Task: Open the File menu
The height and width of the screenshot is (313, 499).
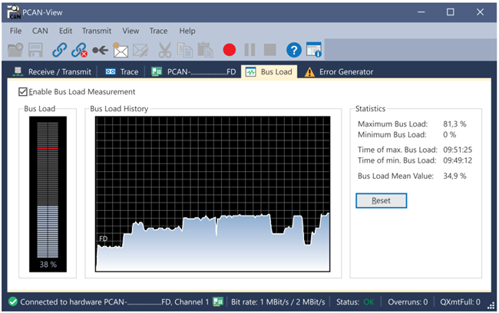Action: point(16,31)
